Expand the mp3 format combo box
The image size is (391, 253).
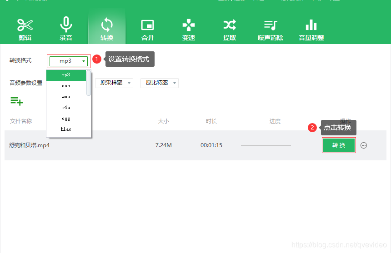(x=69, y=61)
